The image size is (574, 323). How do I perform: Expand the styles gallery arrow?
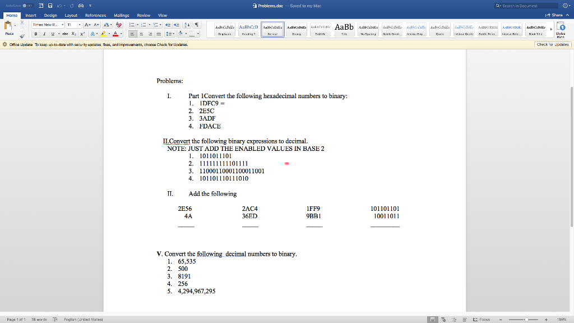[x=551, y=29]
